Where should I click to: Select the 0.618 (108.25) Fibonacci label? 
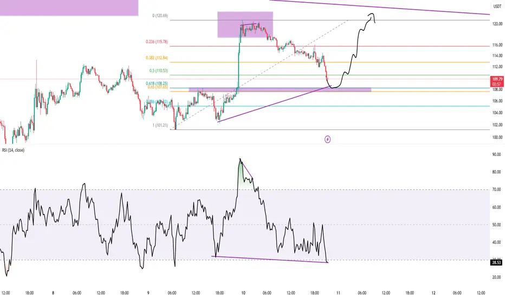[157, 83]
